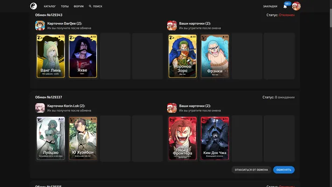The width and height of the screenshot is (332, 187).
Task: Select the Яхве card
Action: [83, 56]
